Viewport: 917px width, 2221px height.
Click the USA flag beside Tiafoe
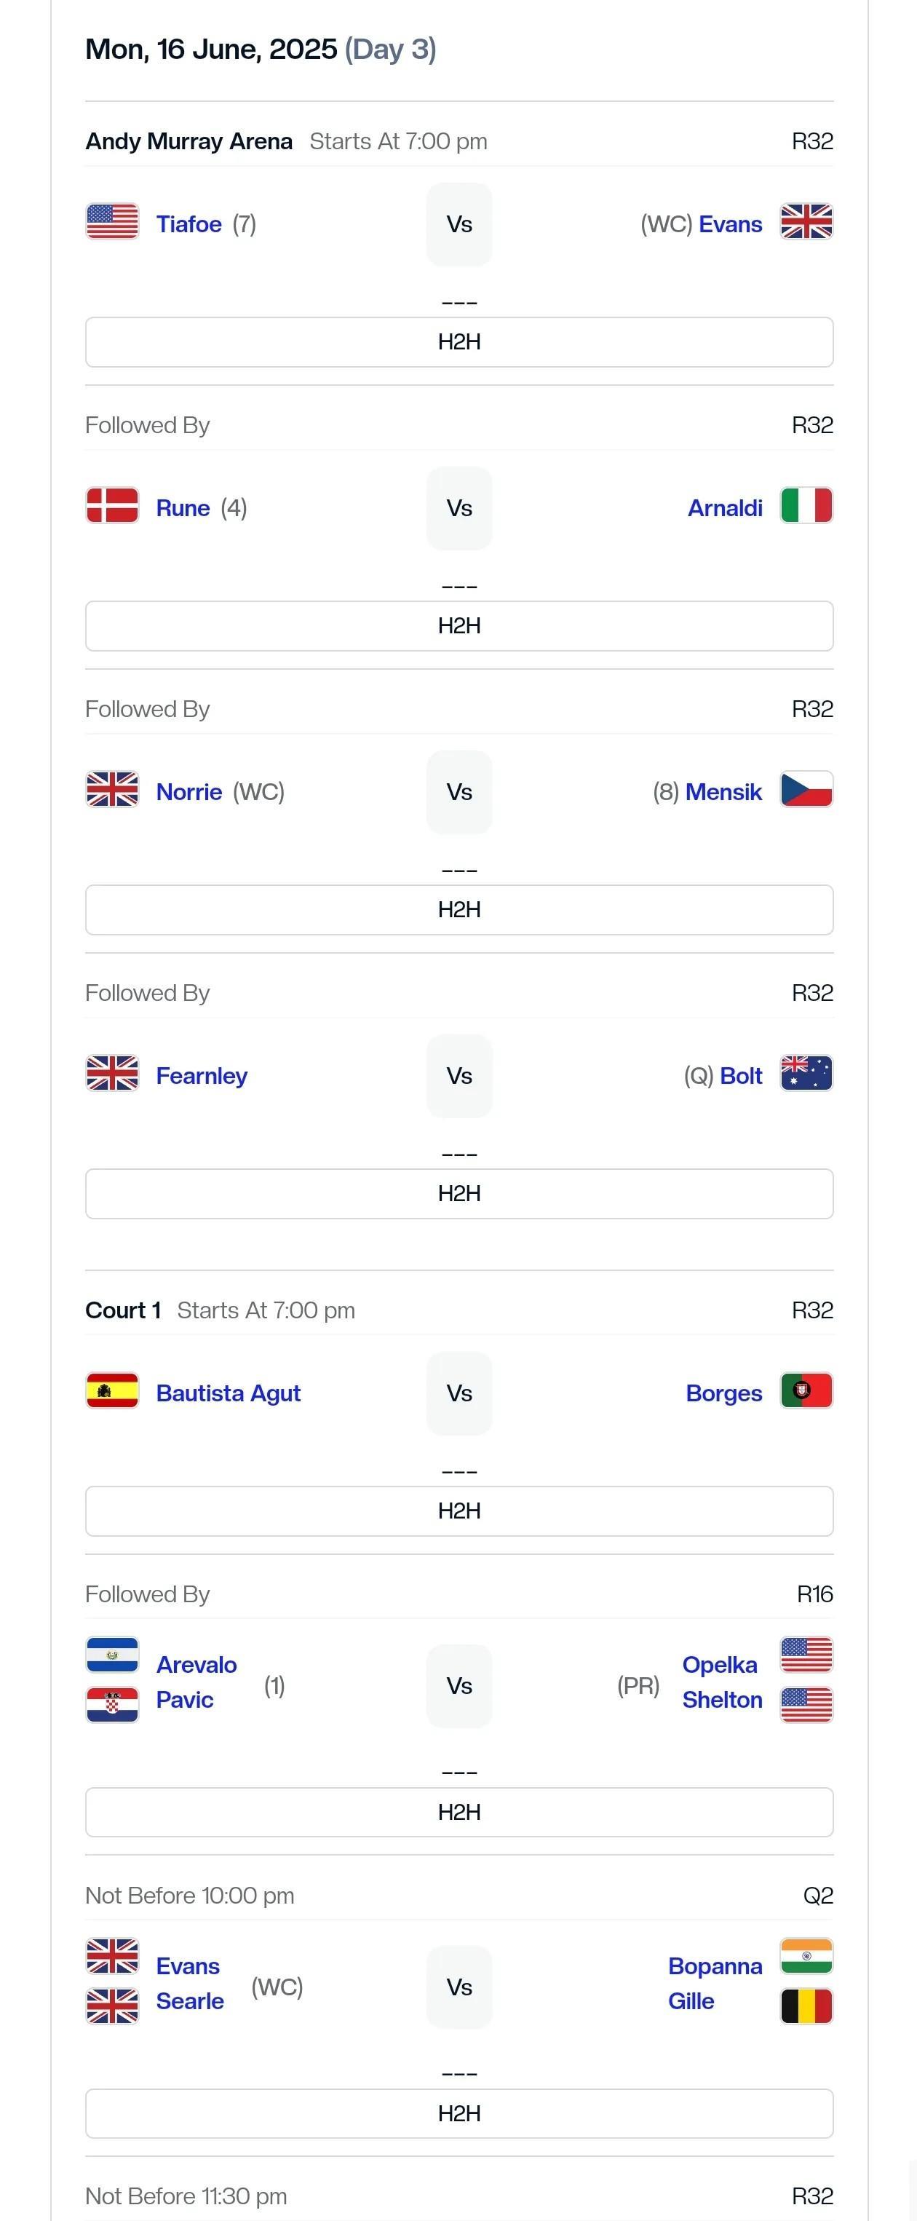point(112,221)
